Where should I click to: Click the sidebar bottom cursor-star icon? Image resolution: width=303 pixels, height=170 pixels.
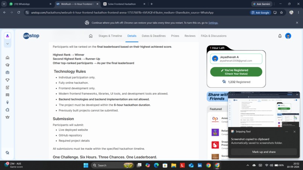8,153
